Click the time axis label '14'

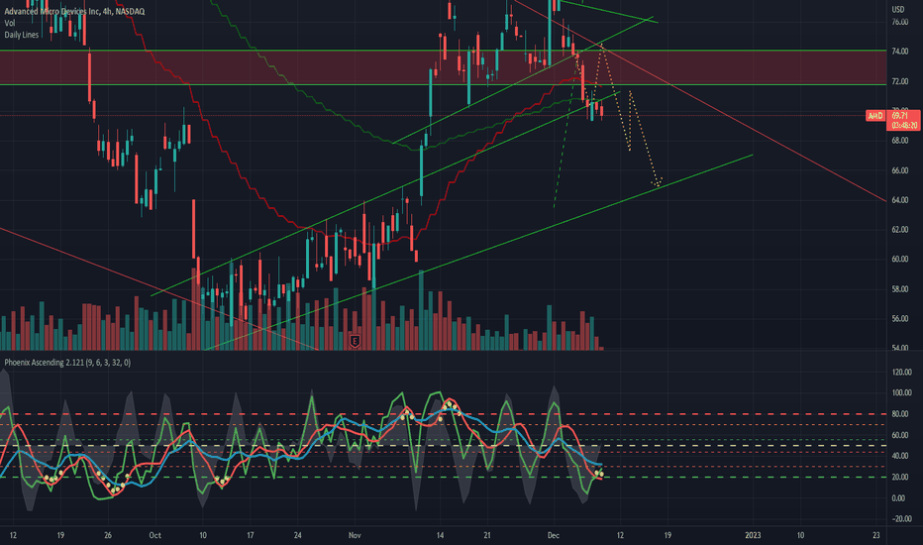pyautogui.click(x=440, y=535)
